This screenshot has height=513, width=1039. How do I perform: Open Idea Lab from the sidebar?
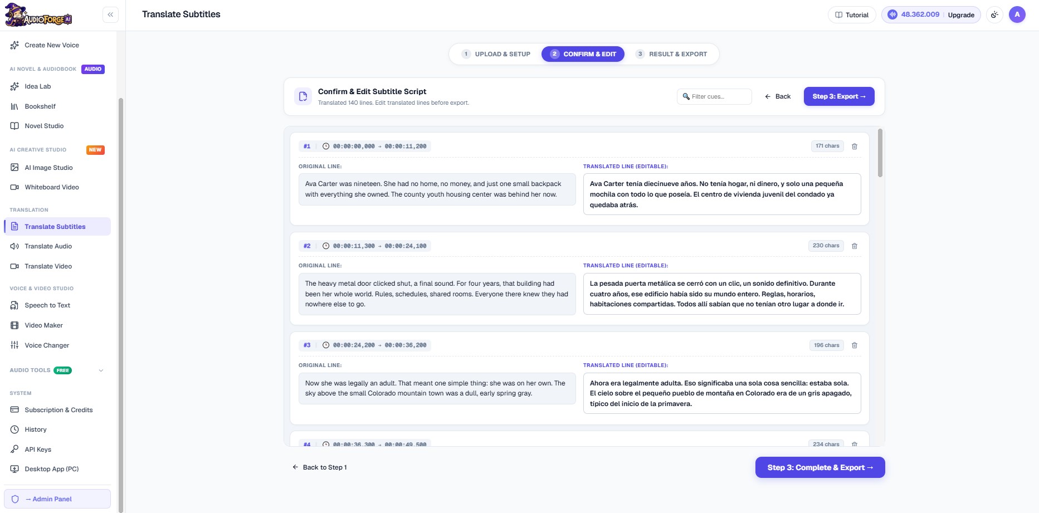(57, 86)
